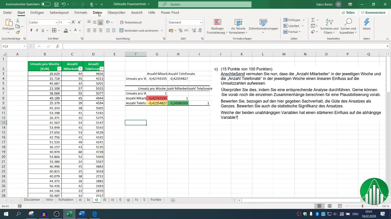The height and width of the screenshot is (219, 391).
Task: Toggle Bold formatting
Action: coord(31,30)
